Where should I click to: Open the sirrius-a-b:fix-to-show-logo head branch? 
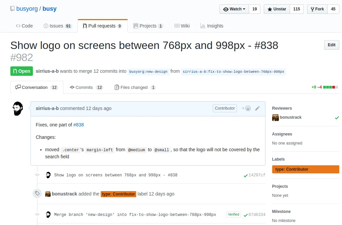coord(233,71)
